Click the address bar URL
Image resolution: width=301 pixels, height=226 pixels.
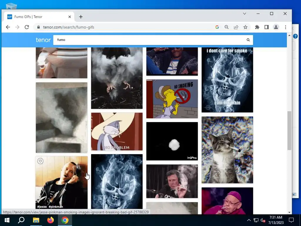tap(68, 27)
